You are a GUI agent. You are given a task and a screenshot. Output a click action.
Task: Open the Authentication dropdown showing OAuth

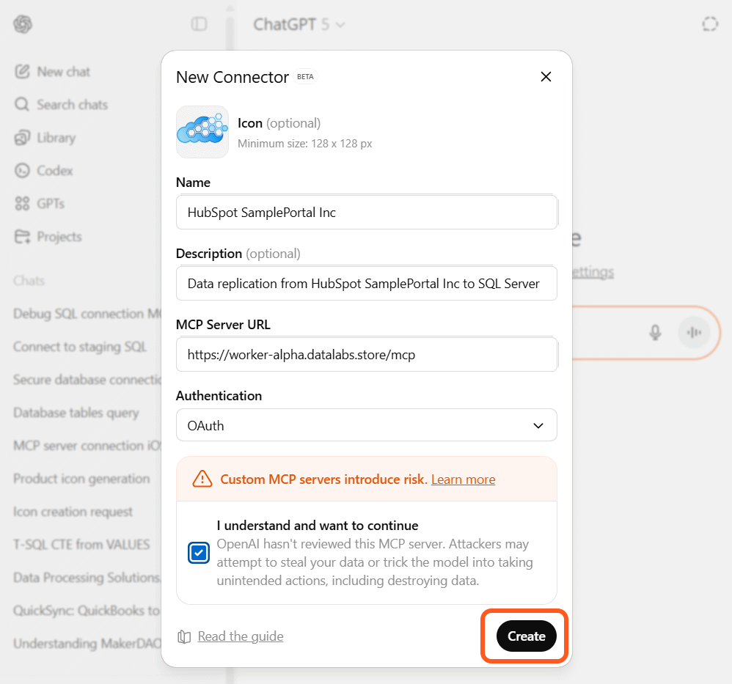[366, 424]
